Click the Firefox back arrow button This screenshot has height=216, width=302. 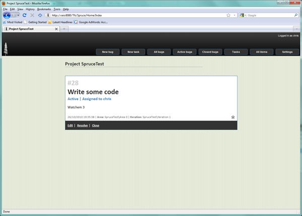click(x=7, y=15)
